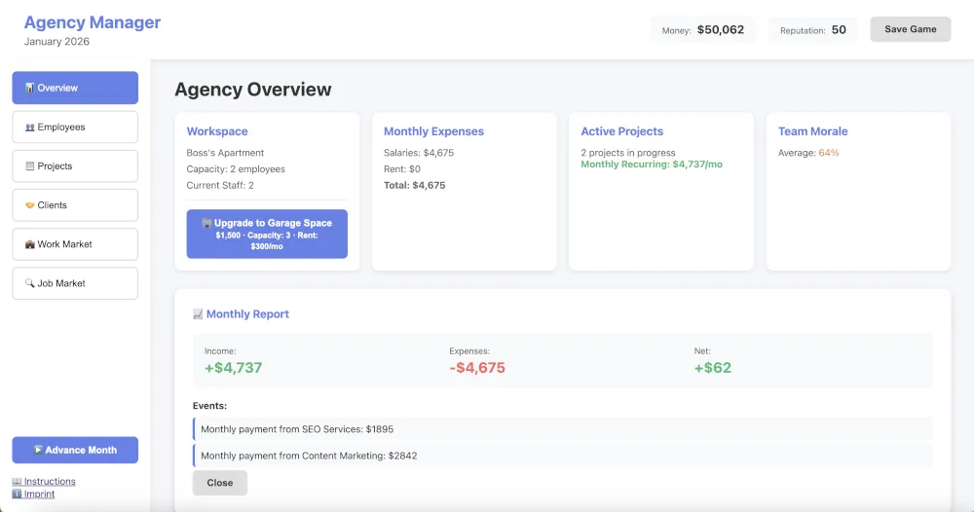This screenshot has width=974, height=512.
Task: Click the people icon next to Employees
Action: point(29,128)
